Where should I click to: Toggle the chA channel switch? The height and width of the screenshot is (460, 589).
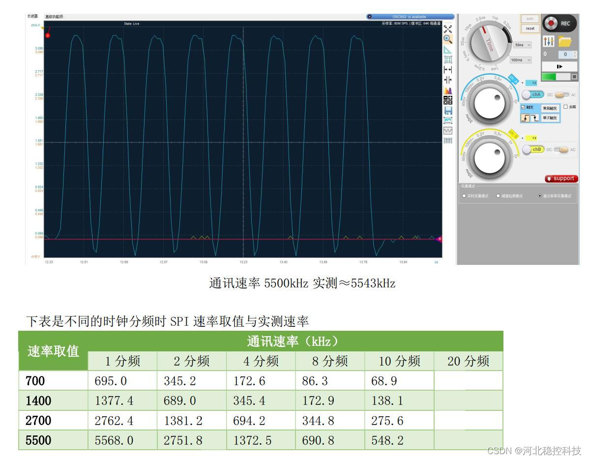coord(532,95)
